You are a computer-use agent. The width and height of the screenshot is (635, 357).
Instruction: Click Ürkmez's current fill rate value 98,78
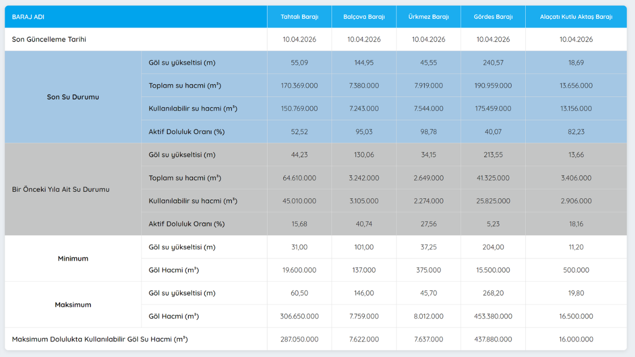428,132
